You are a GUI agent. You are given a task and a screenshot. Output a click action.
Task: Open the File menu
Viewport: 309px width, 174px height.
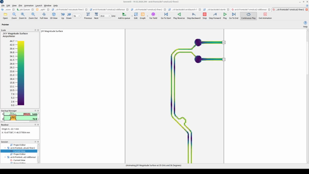coord(3,5)
